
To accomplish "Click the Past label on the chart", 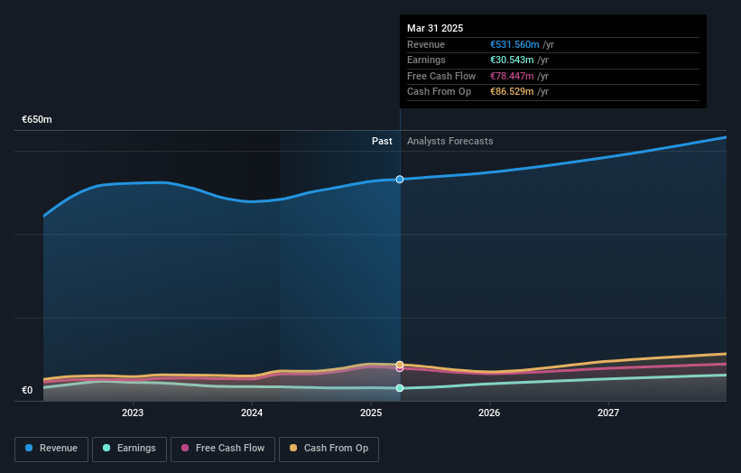I will coord(382,141).
